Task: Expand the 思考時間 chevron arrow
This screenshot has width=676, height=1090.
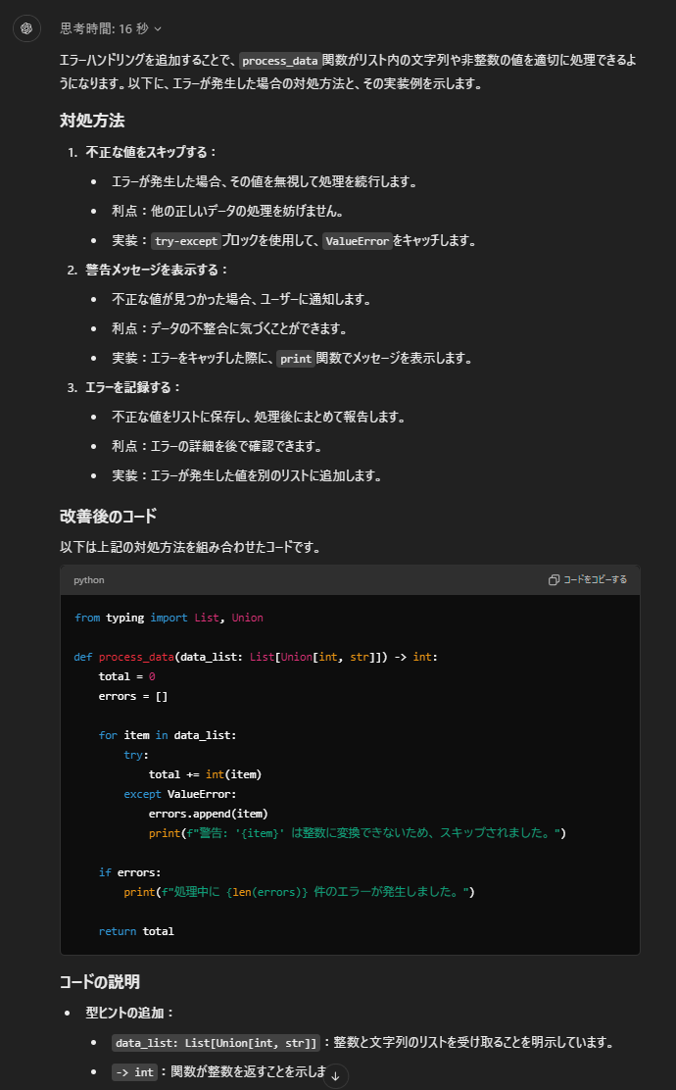Action: click(x=159, y=29)
